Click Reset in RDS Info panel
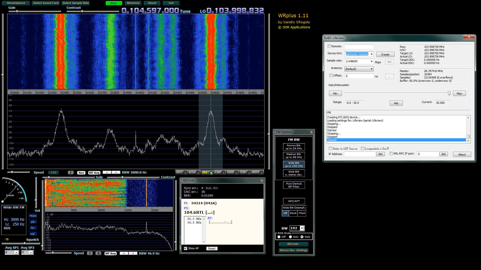 click(x=212, y=248)
